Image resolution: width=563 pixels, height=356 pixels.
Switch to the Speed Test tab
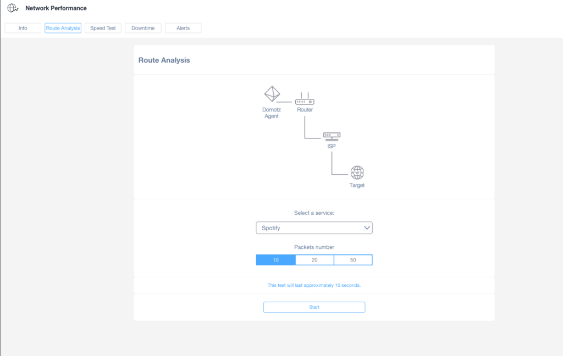pos(103,27)
